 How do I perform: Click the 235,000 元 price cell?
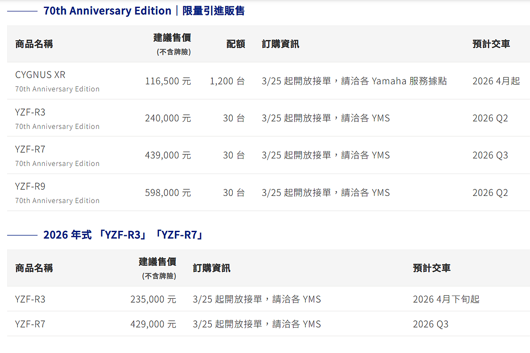click(153, 300)
